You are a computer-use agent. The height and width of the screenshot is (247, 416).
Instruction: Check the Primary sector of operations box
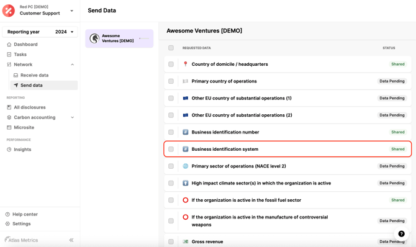pyautogui.click(x=171, y=166)
